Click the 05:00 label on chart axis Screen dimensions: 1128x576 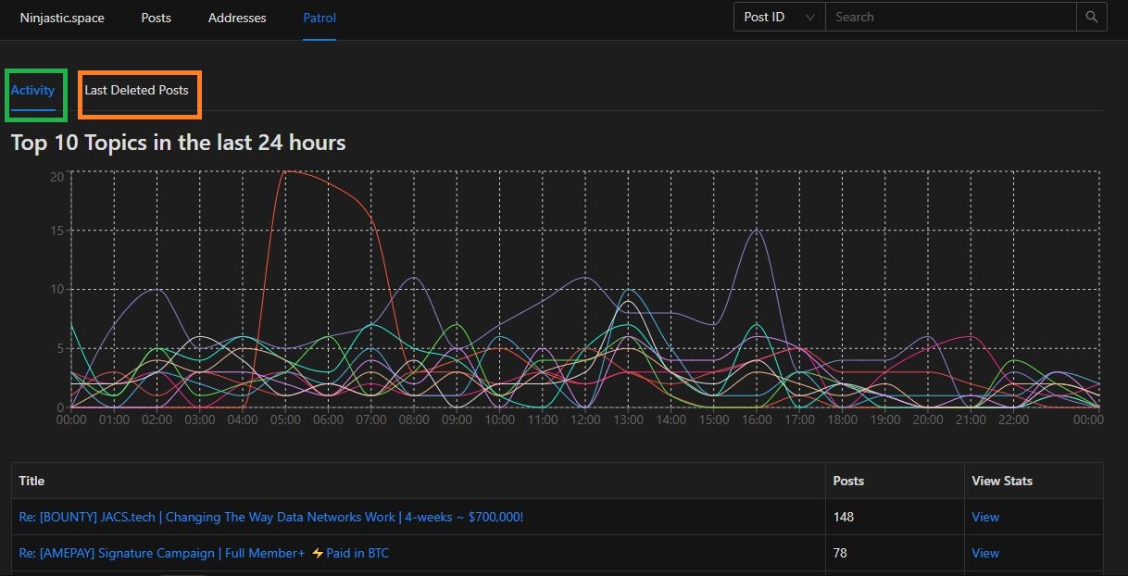click(285, 419)
